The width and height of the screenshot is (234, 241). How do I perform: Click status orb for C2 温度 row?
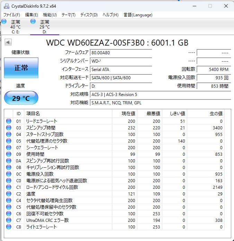[9, 194]
